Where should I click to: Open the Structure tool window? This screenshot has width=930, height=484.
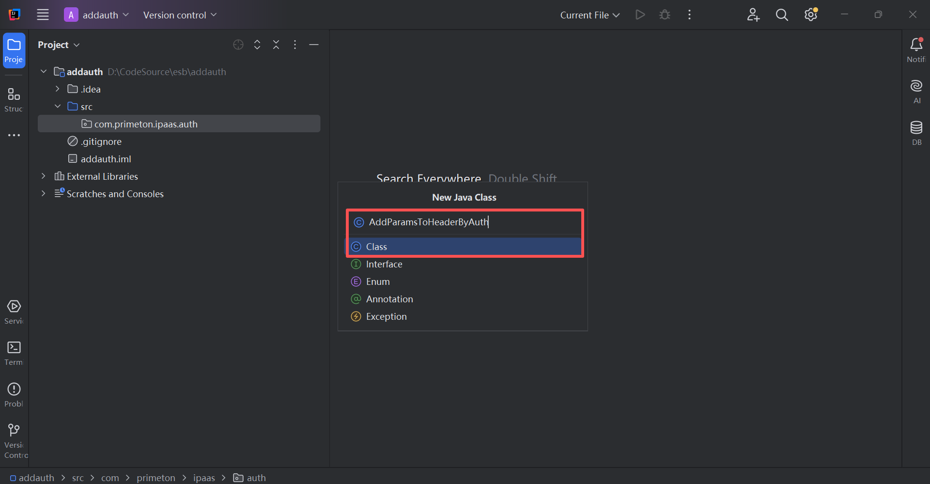pos(14,99)
